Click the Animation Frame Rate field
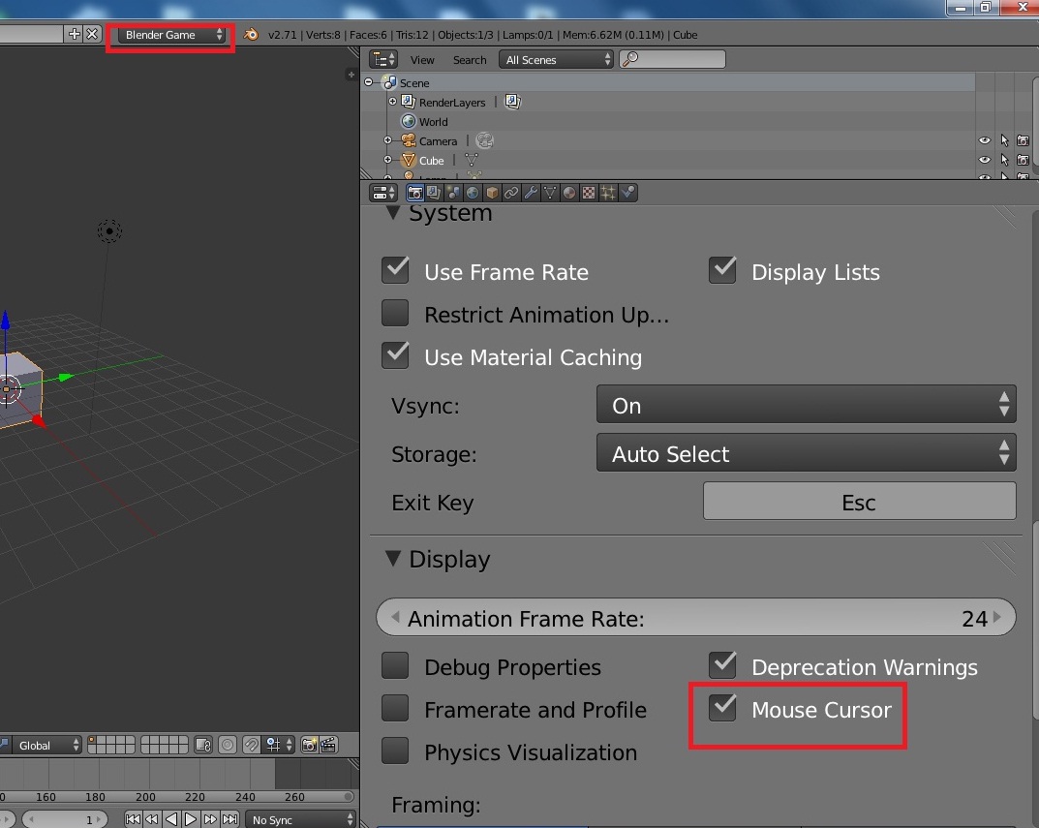This screenshot has width=1039, height=828. [696, 617]
